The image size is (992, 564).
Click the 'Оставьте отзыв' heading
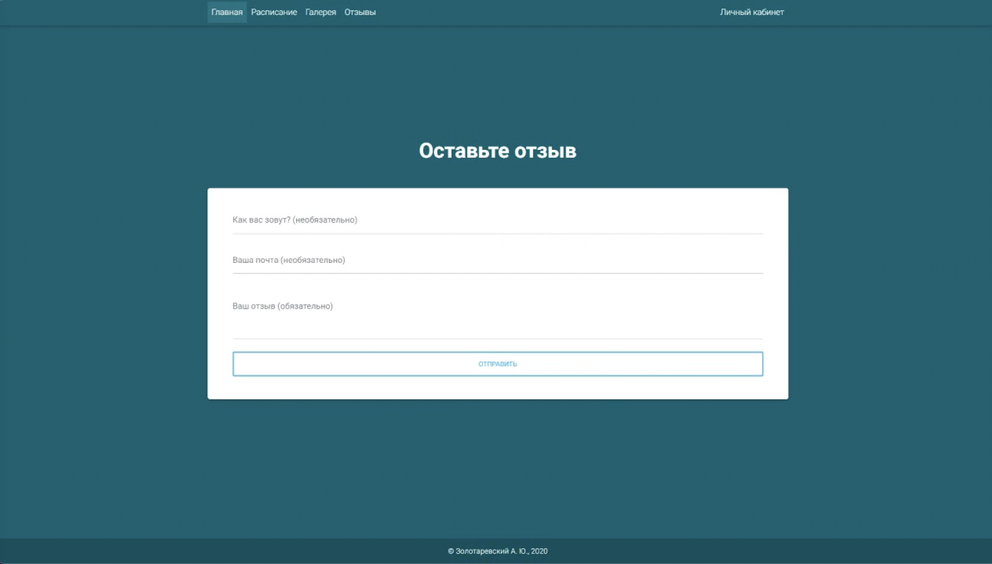point(497,150)
